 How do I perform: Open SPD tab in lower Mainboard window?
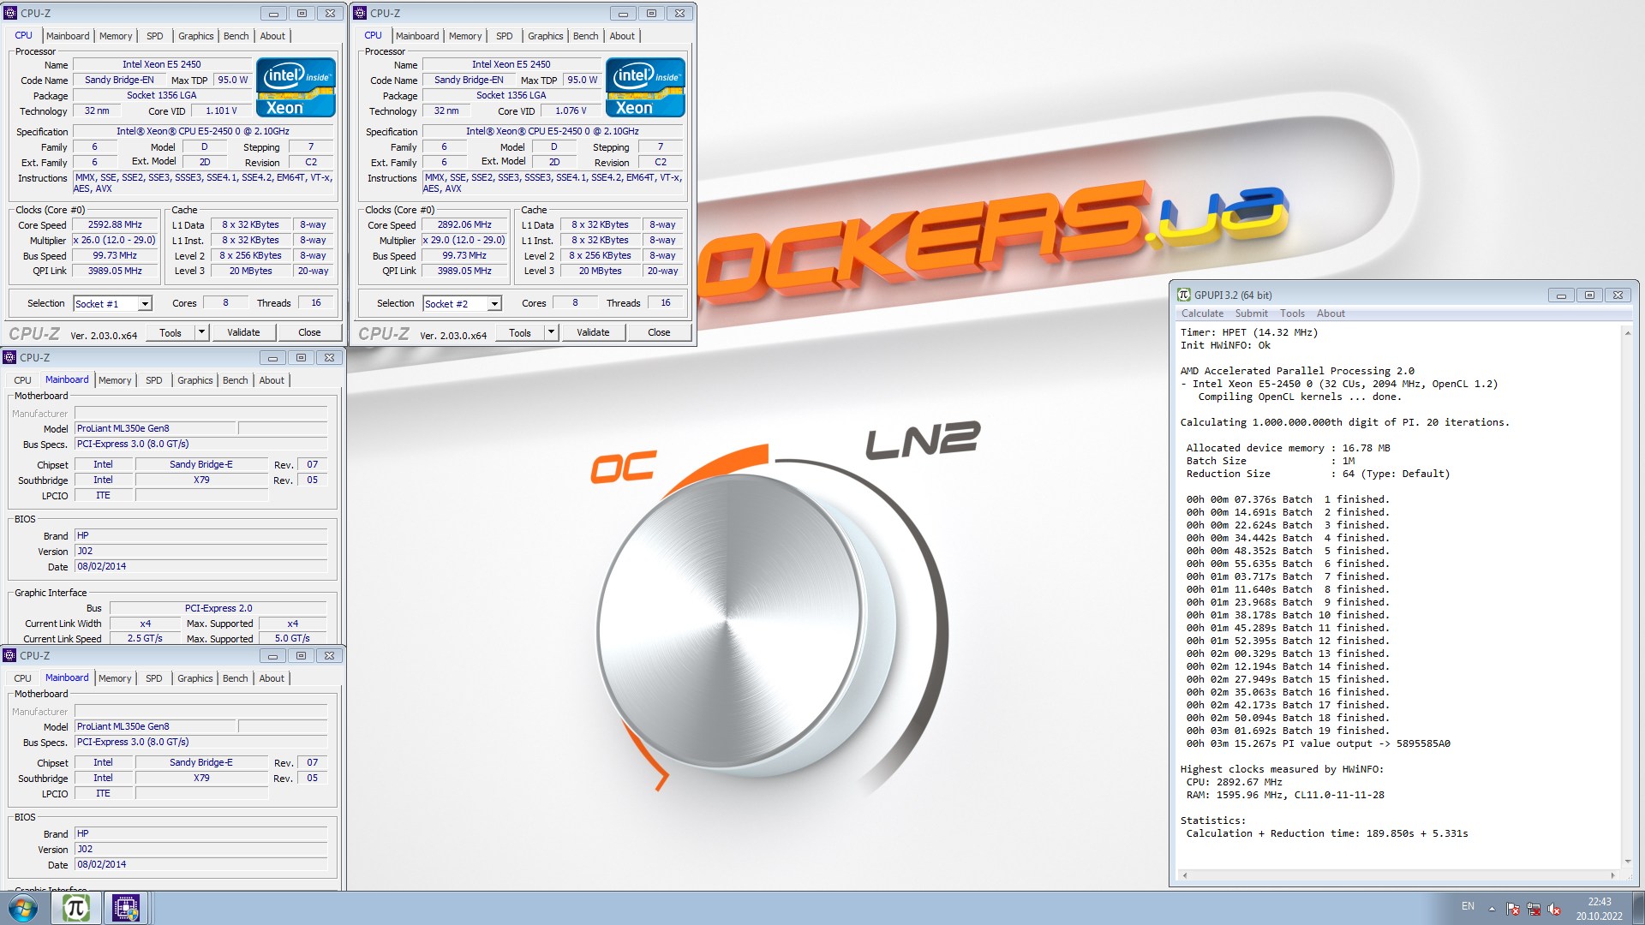(x=153, y=678)
